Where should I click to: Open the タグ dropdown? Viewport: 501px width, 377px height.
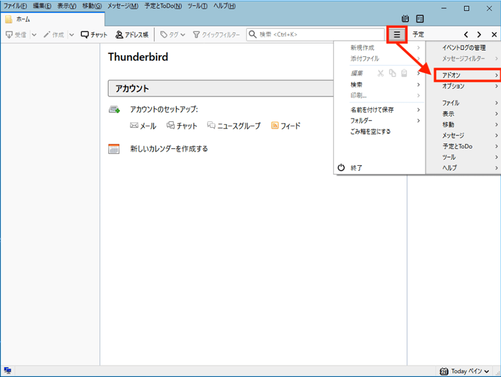173,34
